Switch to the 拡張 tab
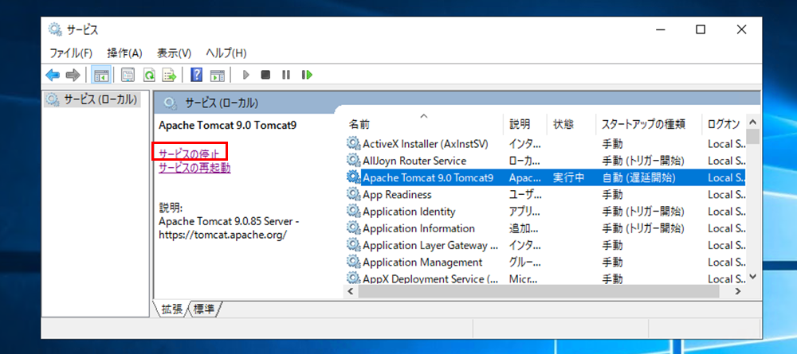This screenshot has width=797, height=354. coord(172,309)
